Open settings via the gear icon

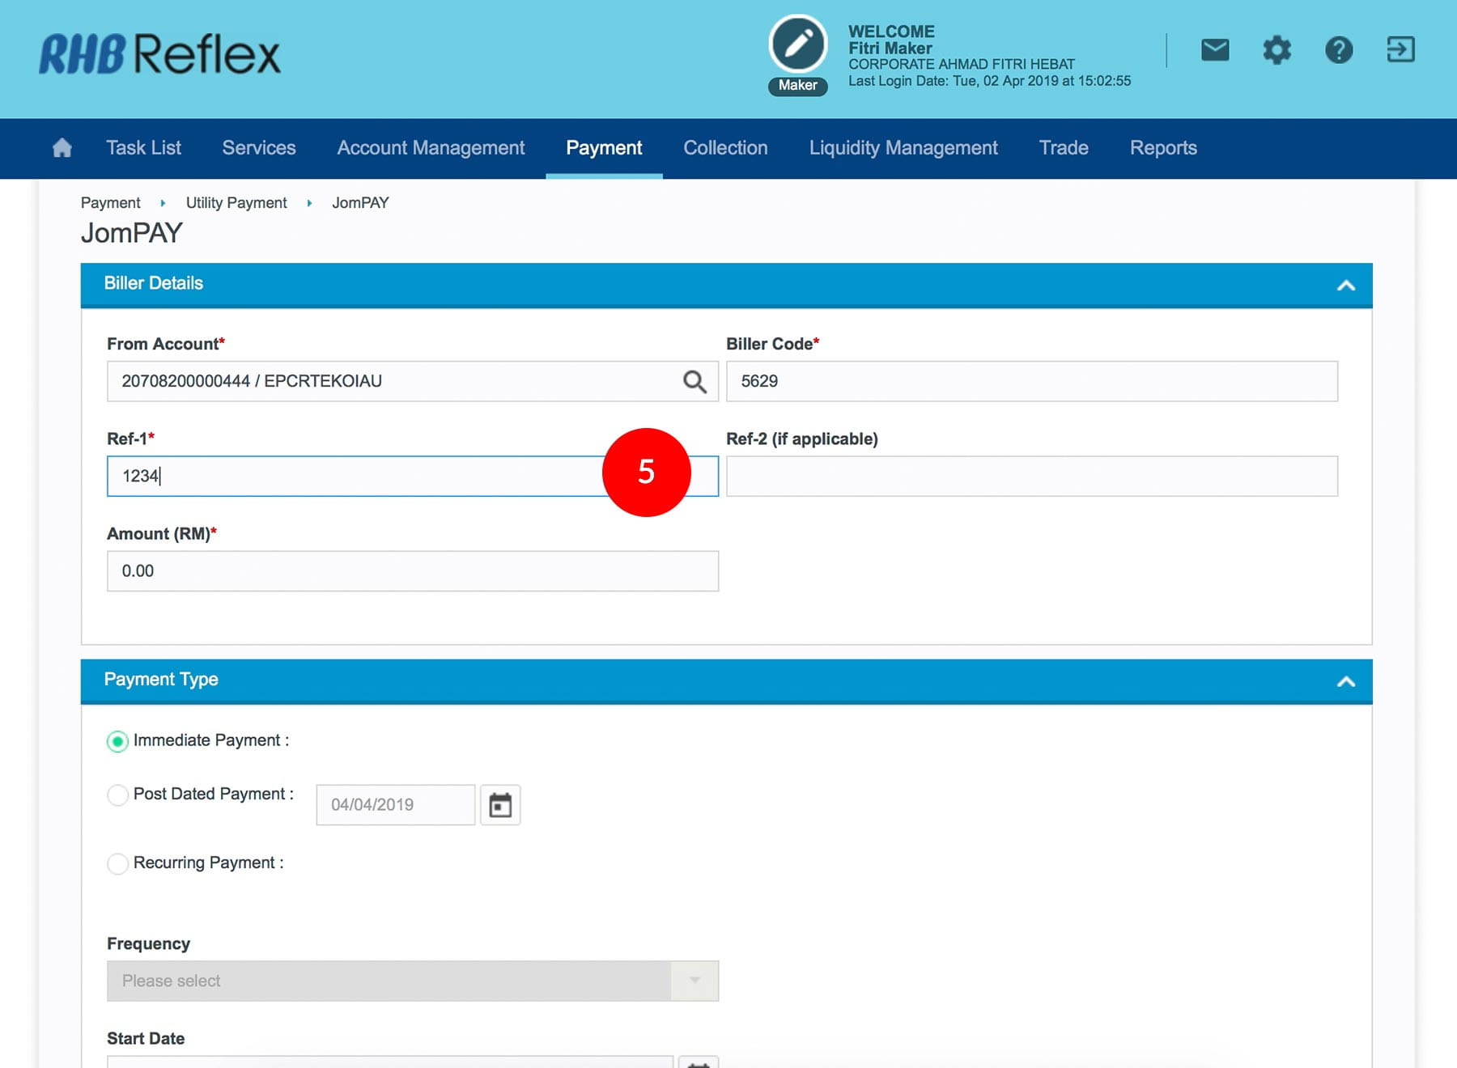(x=1276, y=50)
